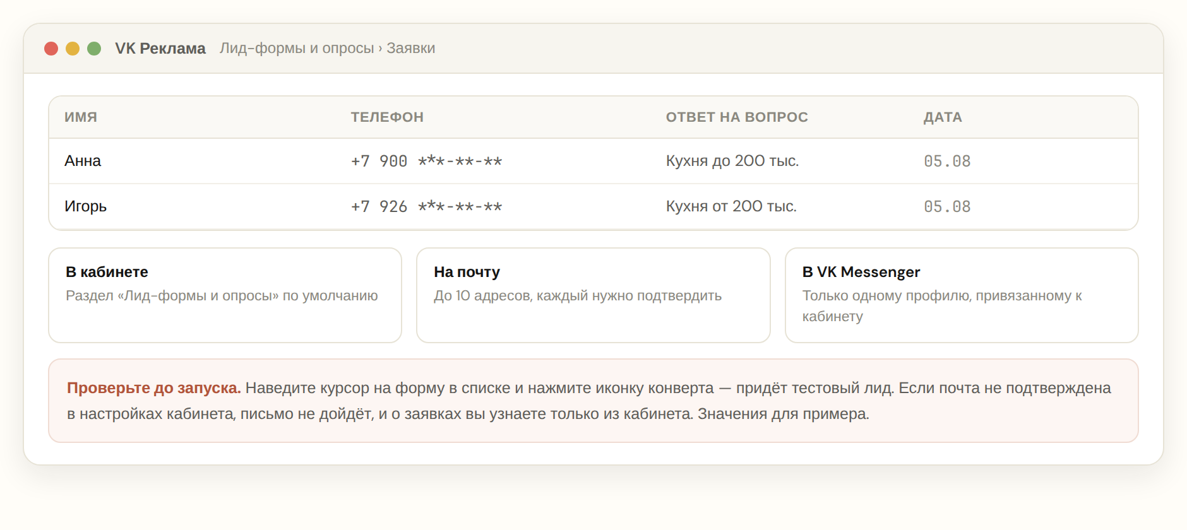
Task: Click the yellow minimize window dot
Action: [x=73, y=49]
